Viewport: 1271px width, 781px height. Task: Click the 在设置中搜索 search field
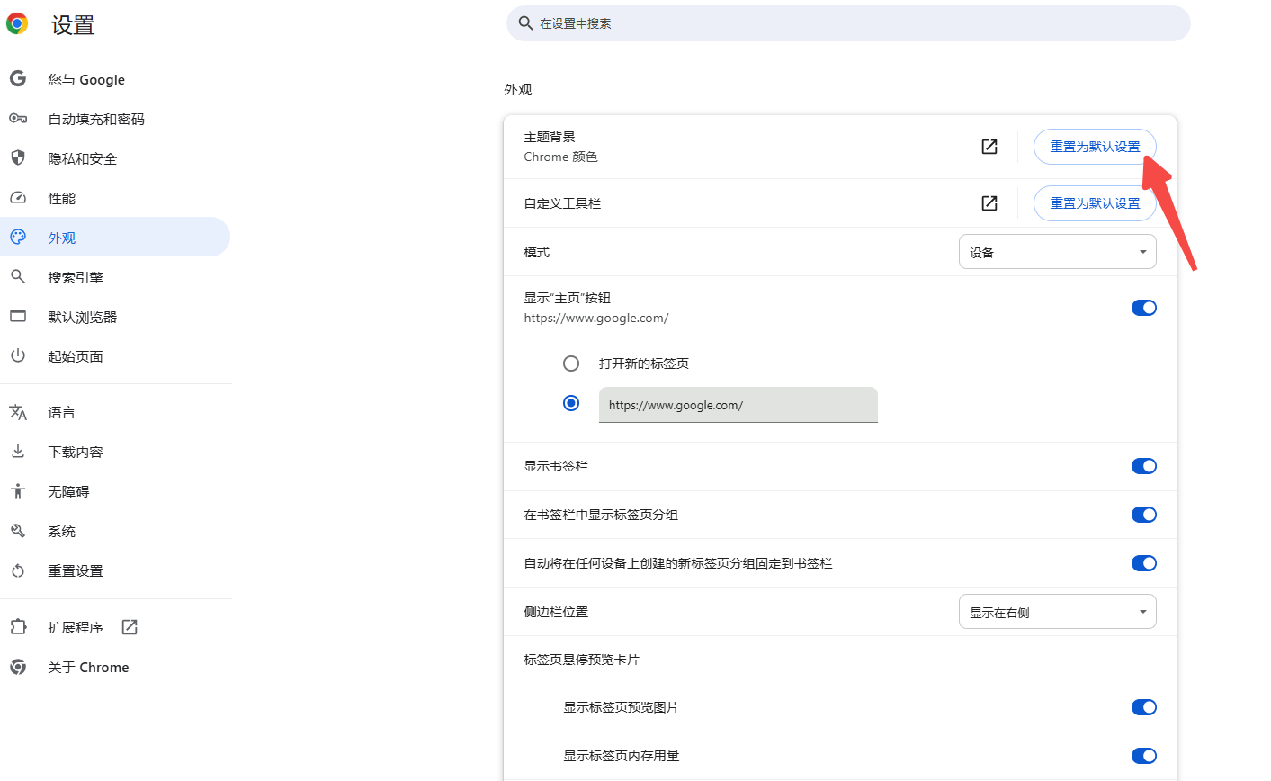(848, 23)
